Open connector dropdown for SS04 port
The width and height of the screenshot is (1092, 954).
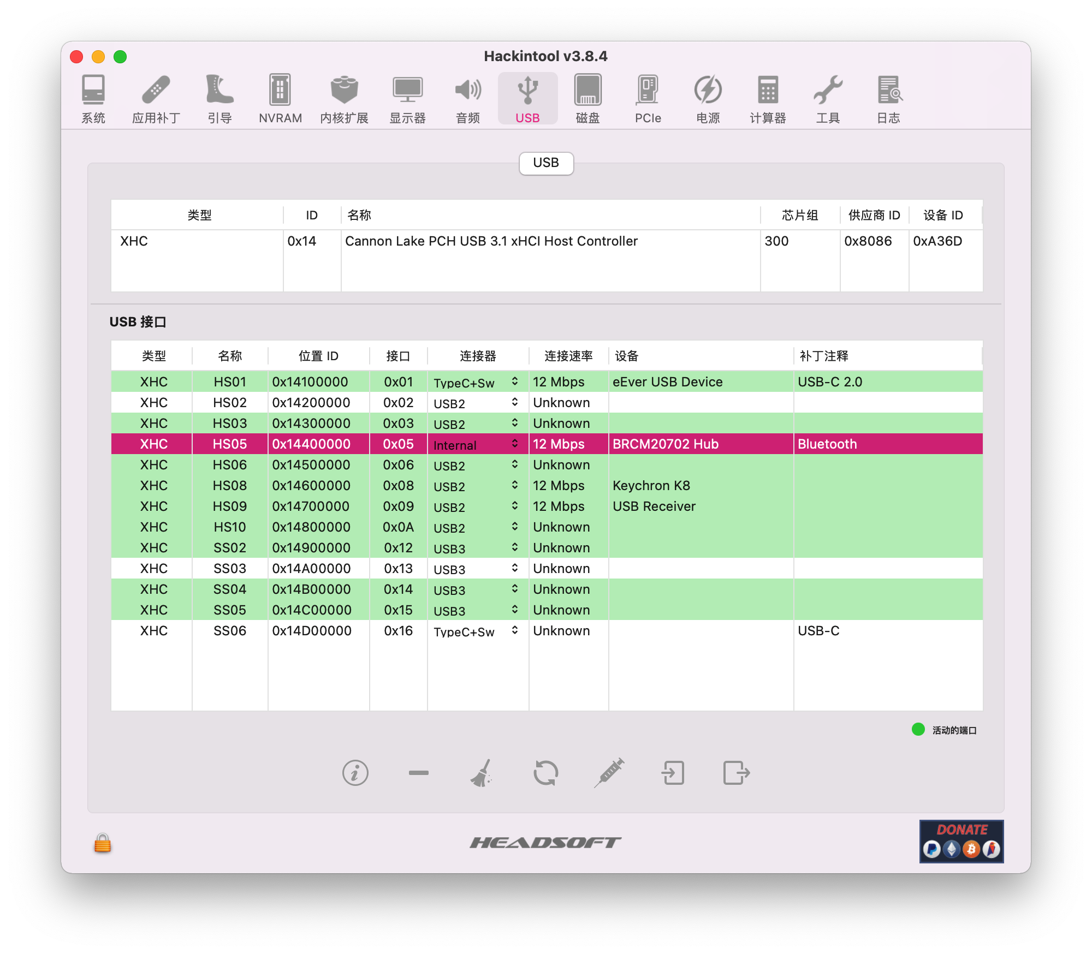point(478,589)
